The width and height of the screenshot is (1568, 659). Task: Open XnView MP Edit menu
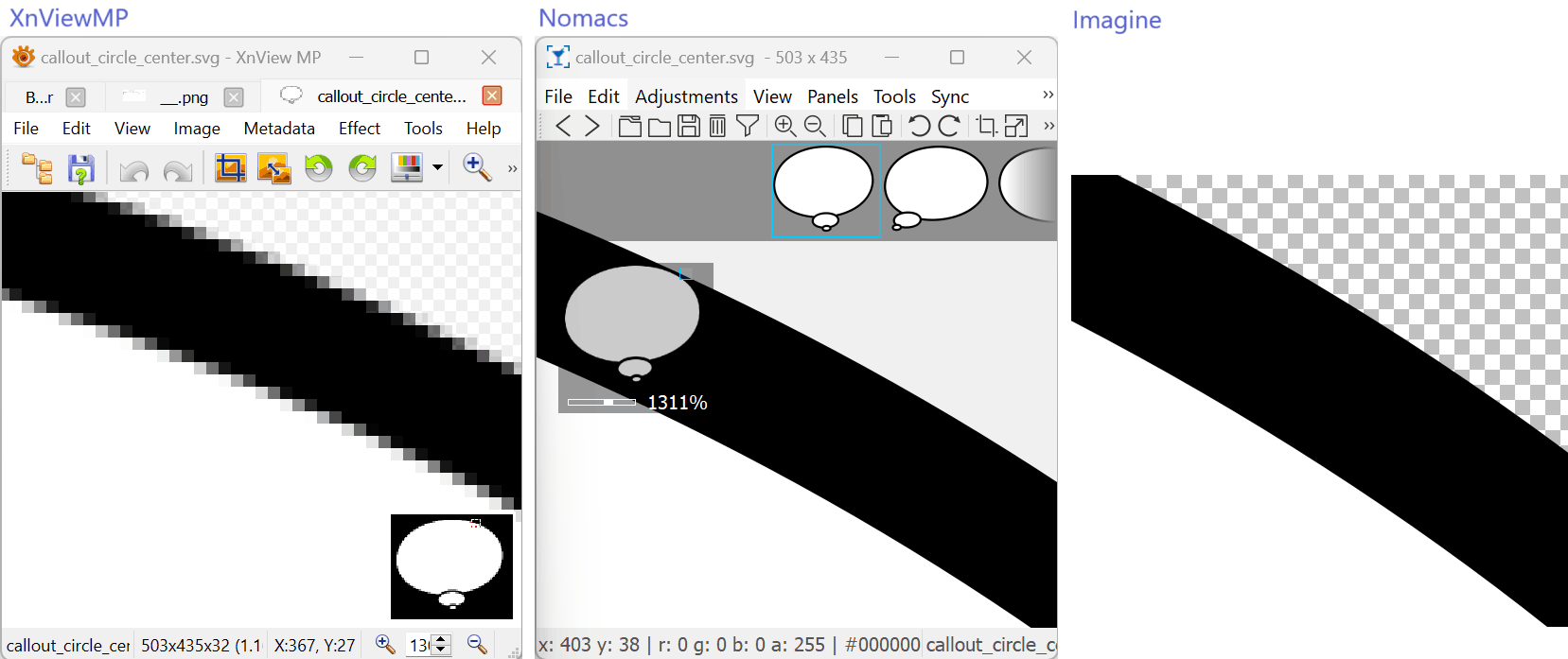(77, 129)
